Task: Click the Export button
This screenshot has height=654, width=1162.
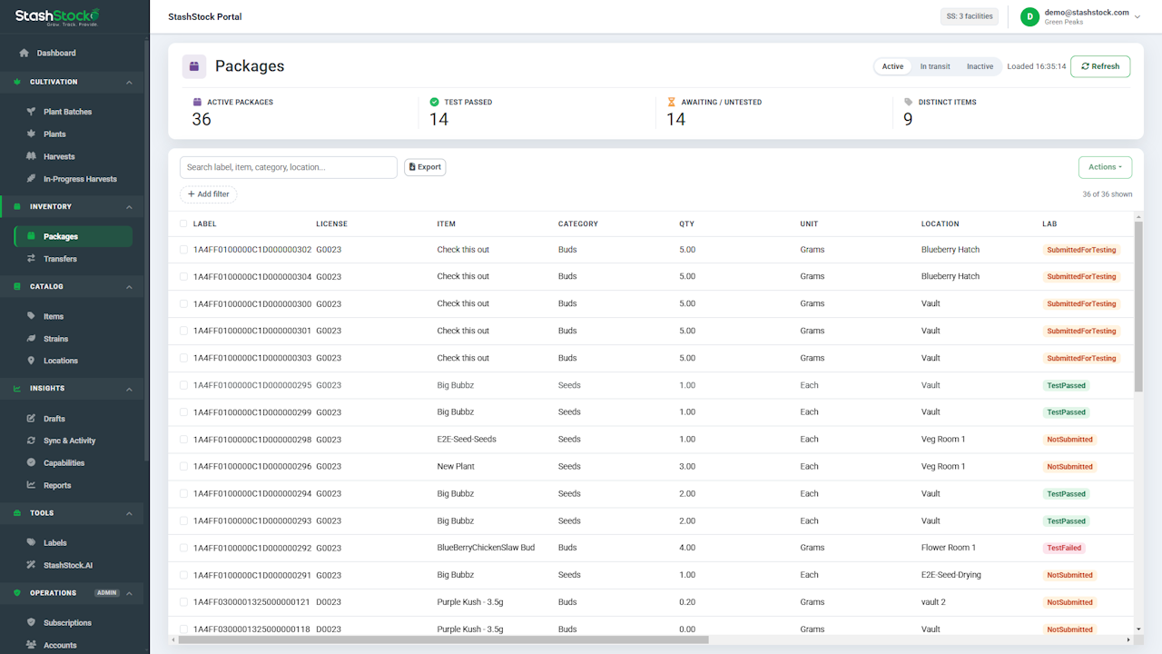Action: tap(425, 167)
